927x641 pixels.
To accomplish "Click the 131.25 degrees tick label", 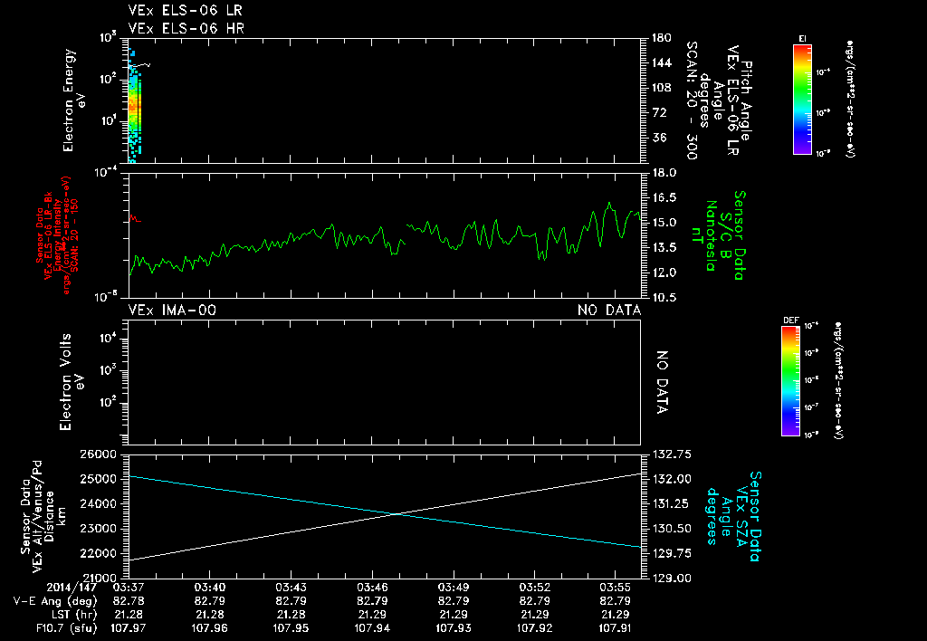I will [671, 503].
